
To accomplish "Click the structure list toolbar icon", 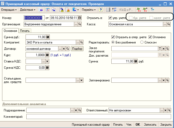I will [108, 10].
